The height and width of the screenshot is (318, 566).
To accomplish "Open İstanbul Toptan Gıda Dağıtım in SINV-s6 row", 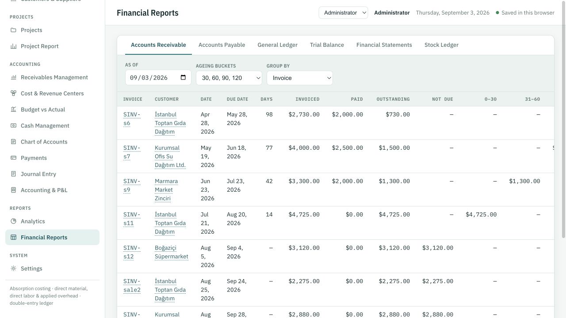I will 170,123.
